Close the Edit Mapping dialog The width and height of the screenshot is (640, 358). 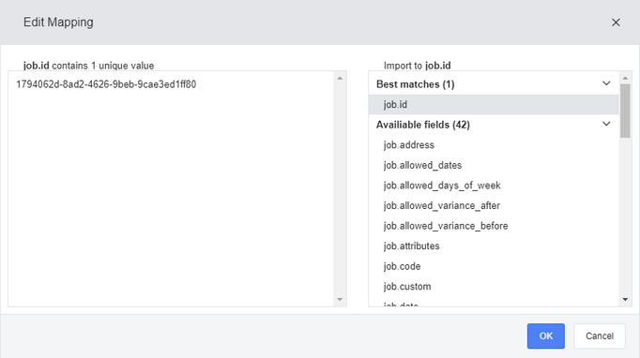click(x=616, y=22)
